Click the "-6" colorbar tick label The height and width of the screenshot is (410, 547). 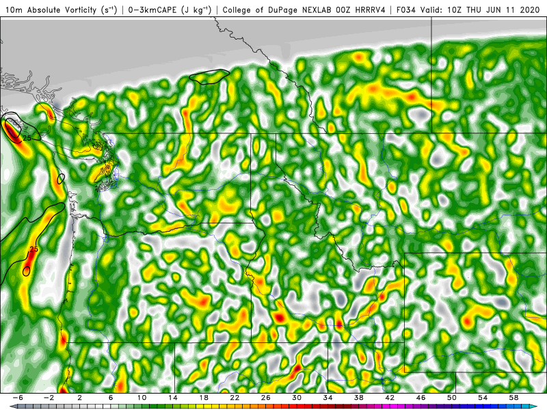[x=18, y=398]
